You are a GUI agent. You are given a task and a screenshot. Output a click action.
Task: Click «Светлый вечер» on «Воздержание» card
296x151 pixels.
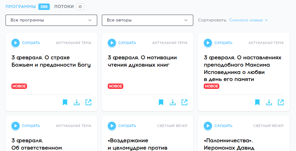tap(172, 126)
